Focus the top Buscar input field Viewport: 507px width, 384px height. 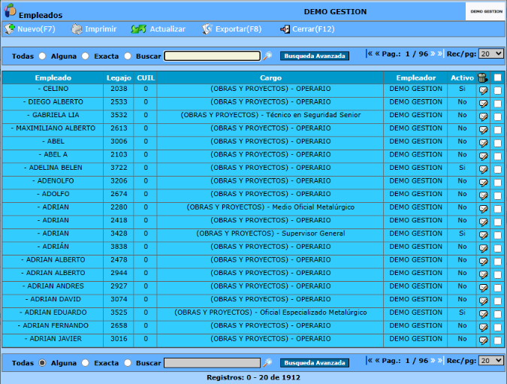coord(212,56)
